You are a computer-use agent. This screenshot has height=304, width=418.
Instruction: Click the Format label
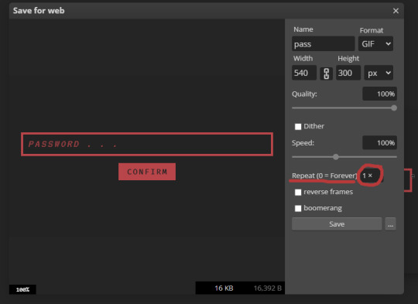(372, 30)
